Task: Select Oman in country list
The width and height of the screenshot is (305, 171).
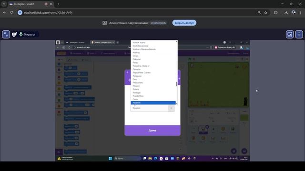Action: [x=153, y=56]
